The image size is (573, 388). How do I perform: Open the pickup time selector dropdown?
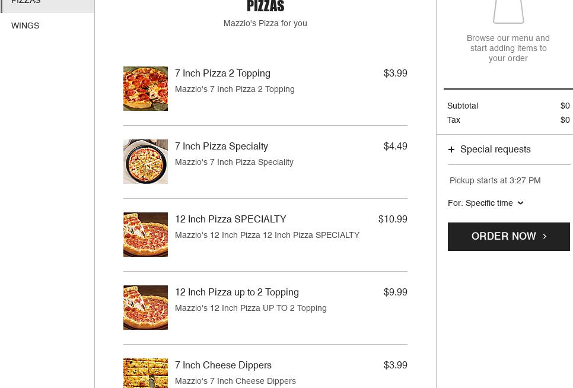coord(486,203)
